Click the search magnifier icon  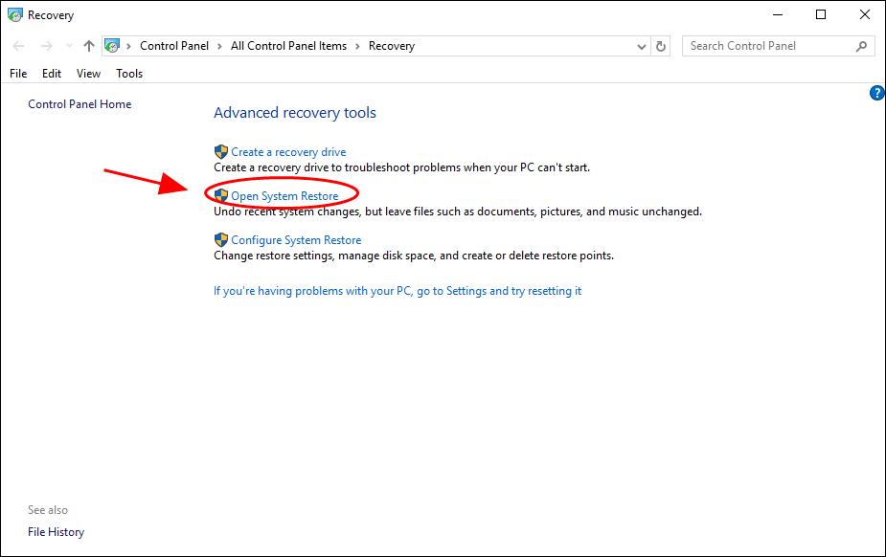click(861, 46)
